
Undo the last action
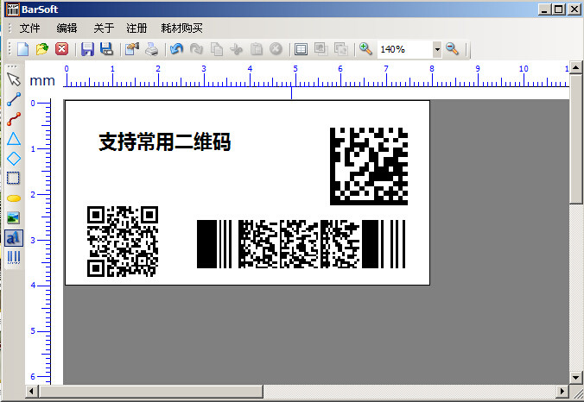(x=176, y=49)
